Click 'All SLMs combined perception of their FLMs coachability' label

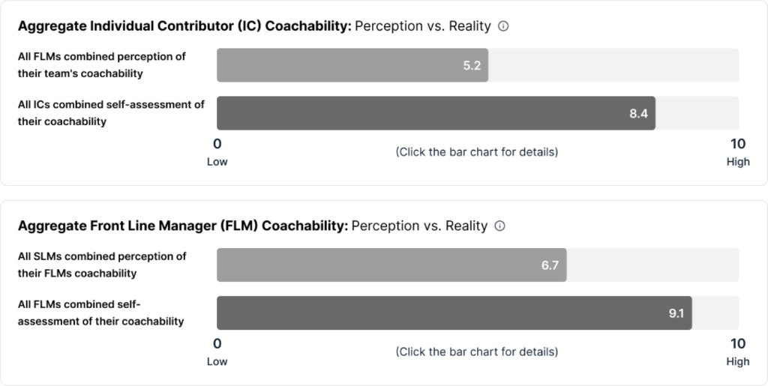click(x=102, y=265)
